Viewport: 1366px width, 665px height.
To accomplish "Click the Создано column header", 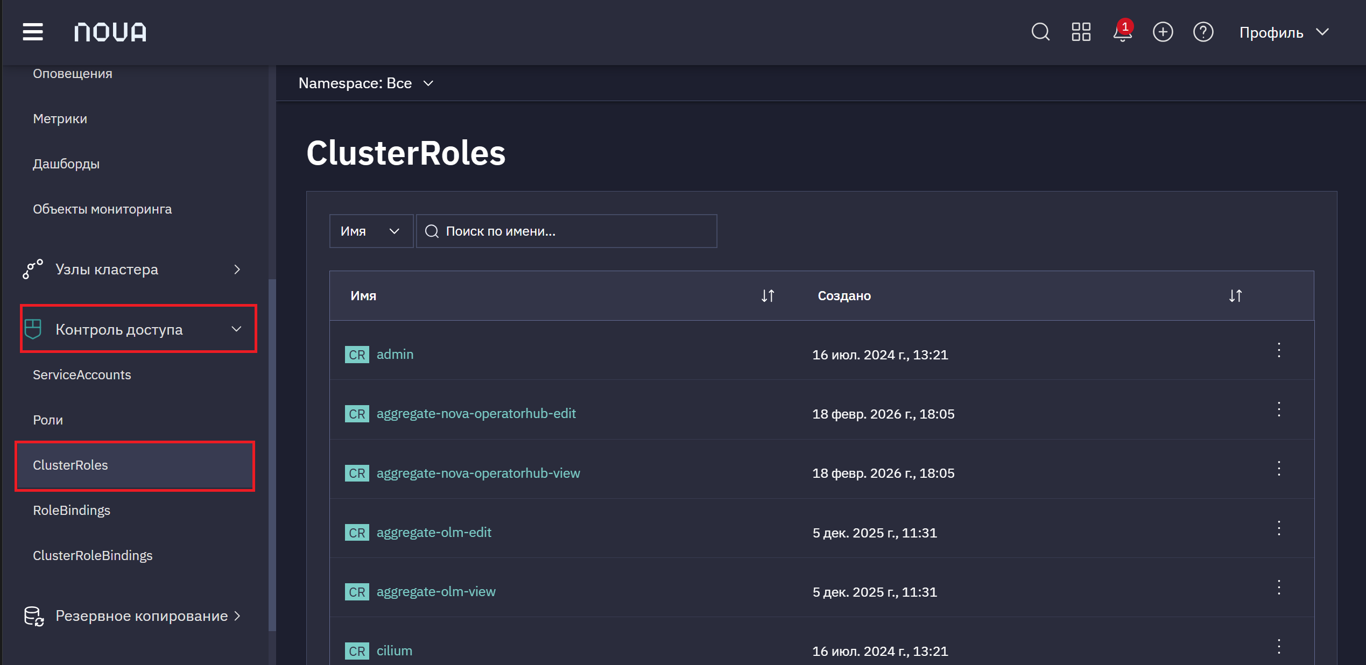I will 844,296.
